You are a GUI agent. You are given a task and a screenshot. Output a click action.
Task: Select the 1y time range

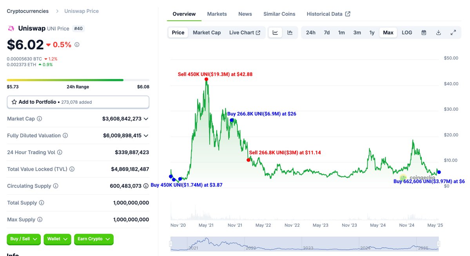tap(372, 32)
